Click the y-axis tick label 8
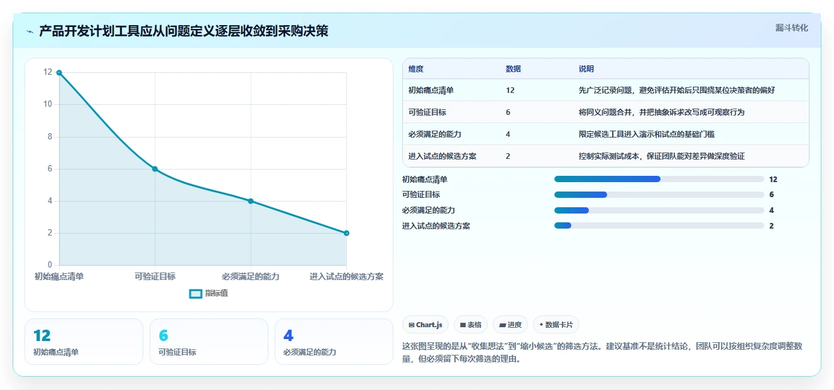This screenshot has width=834, height=390. point(50,137)
